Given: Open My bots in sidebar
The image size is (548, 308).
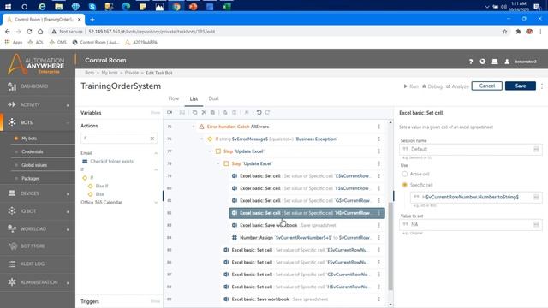Looking at the screenshot, I should click(29, 139).
